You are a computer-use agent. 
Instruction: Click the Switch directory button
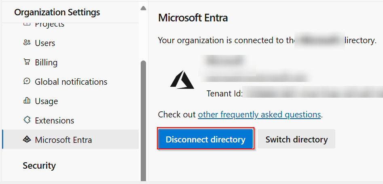[x=296, y=139]
